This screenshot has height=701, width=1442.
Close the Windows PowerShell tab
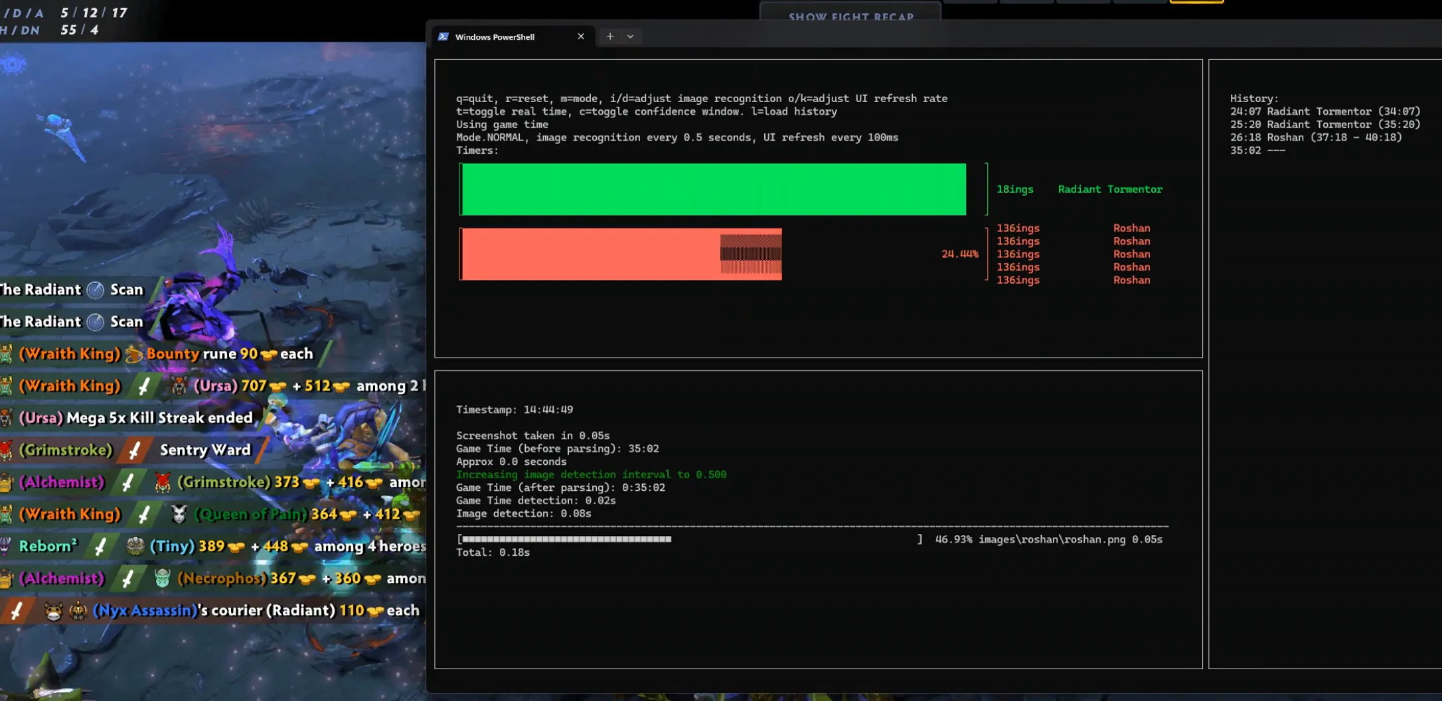581,36
